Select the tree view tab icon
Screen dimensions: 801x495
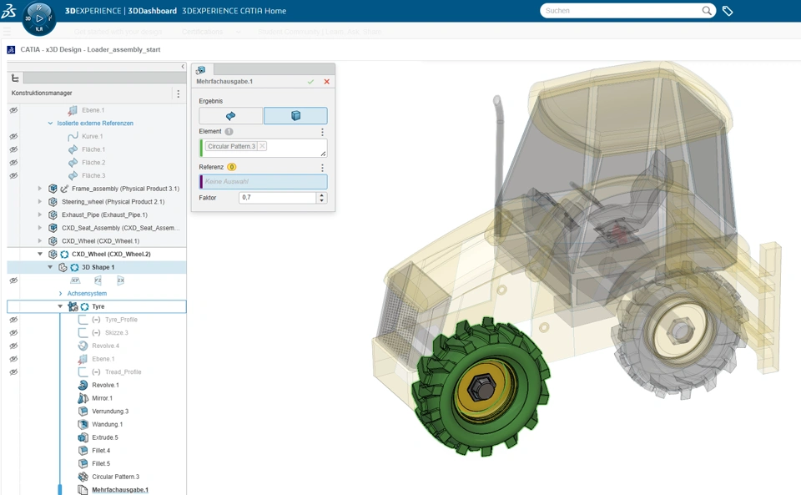(x=15, y=78)
